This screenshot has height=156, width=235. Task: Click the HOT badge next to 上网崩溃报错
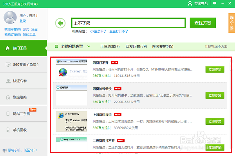point(117,115)
